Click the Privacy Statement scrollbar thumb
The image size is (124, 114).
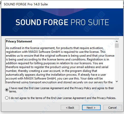(117, 46)
